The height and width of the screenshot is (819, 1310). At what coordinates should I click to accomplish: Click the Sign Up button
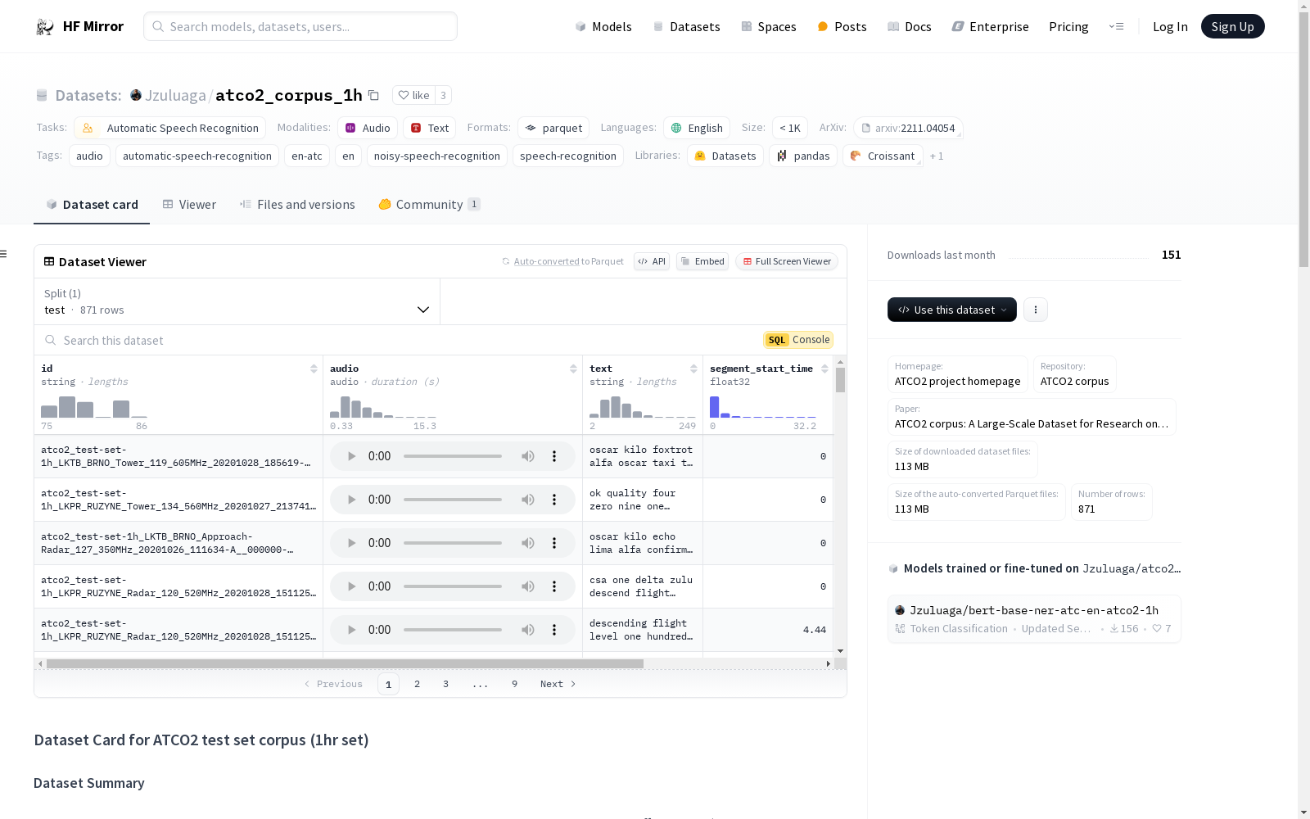coord(1232,26)
